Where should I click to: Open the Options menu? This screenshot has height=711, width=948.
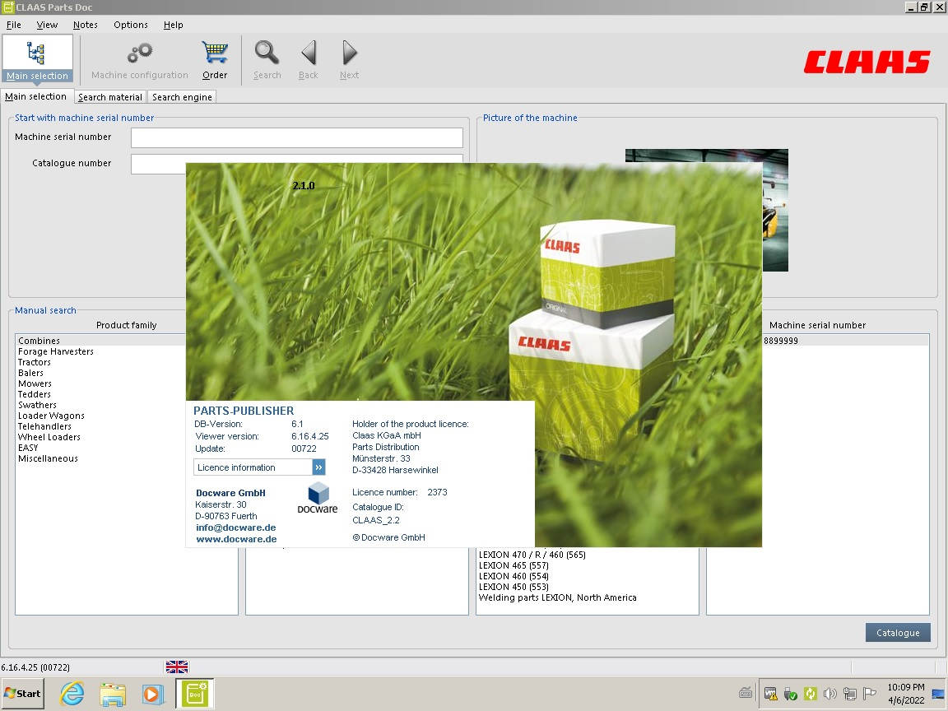(x=130, y=25)
